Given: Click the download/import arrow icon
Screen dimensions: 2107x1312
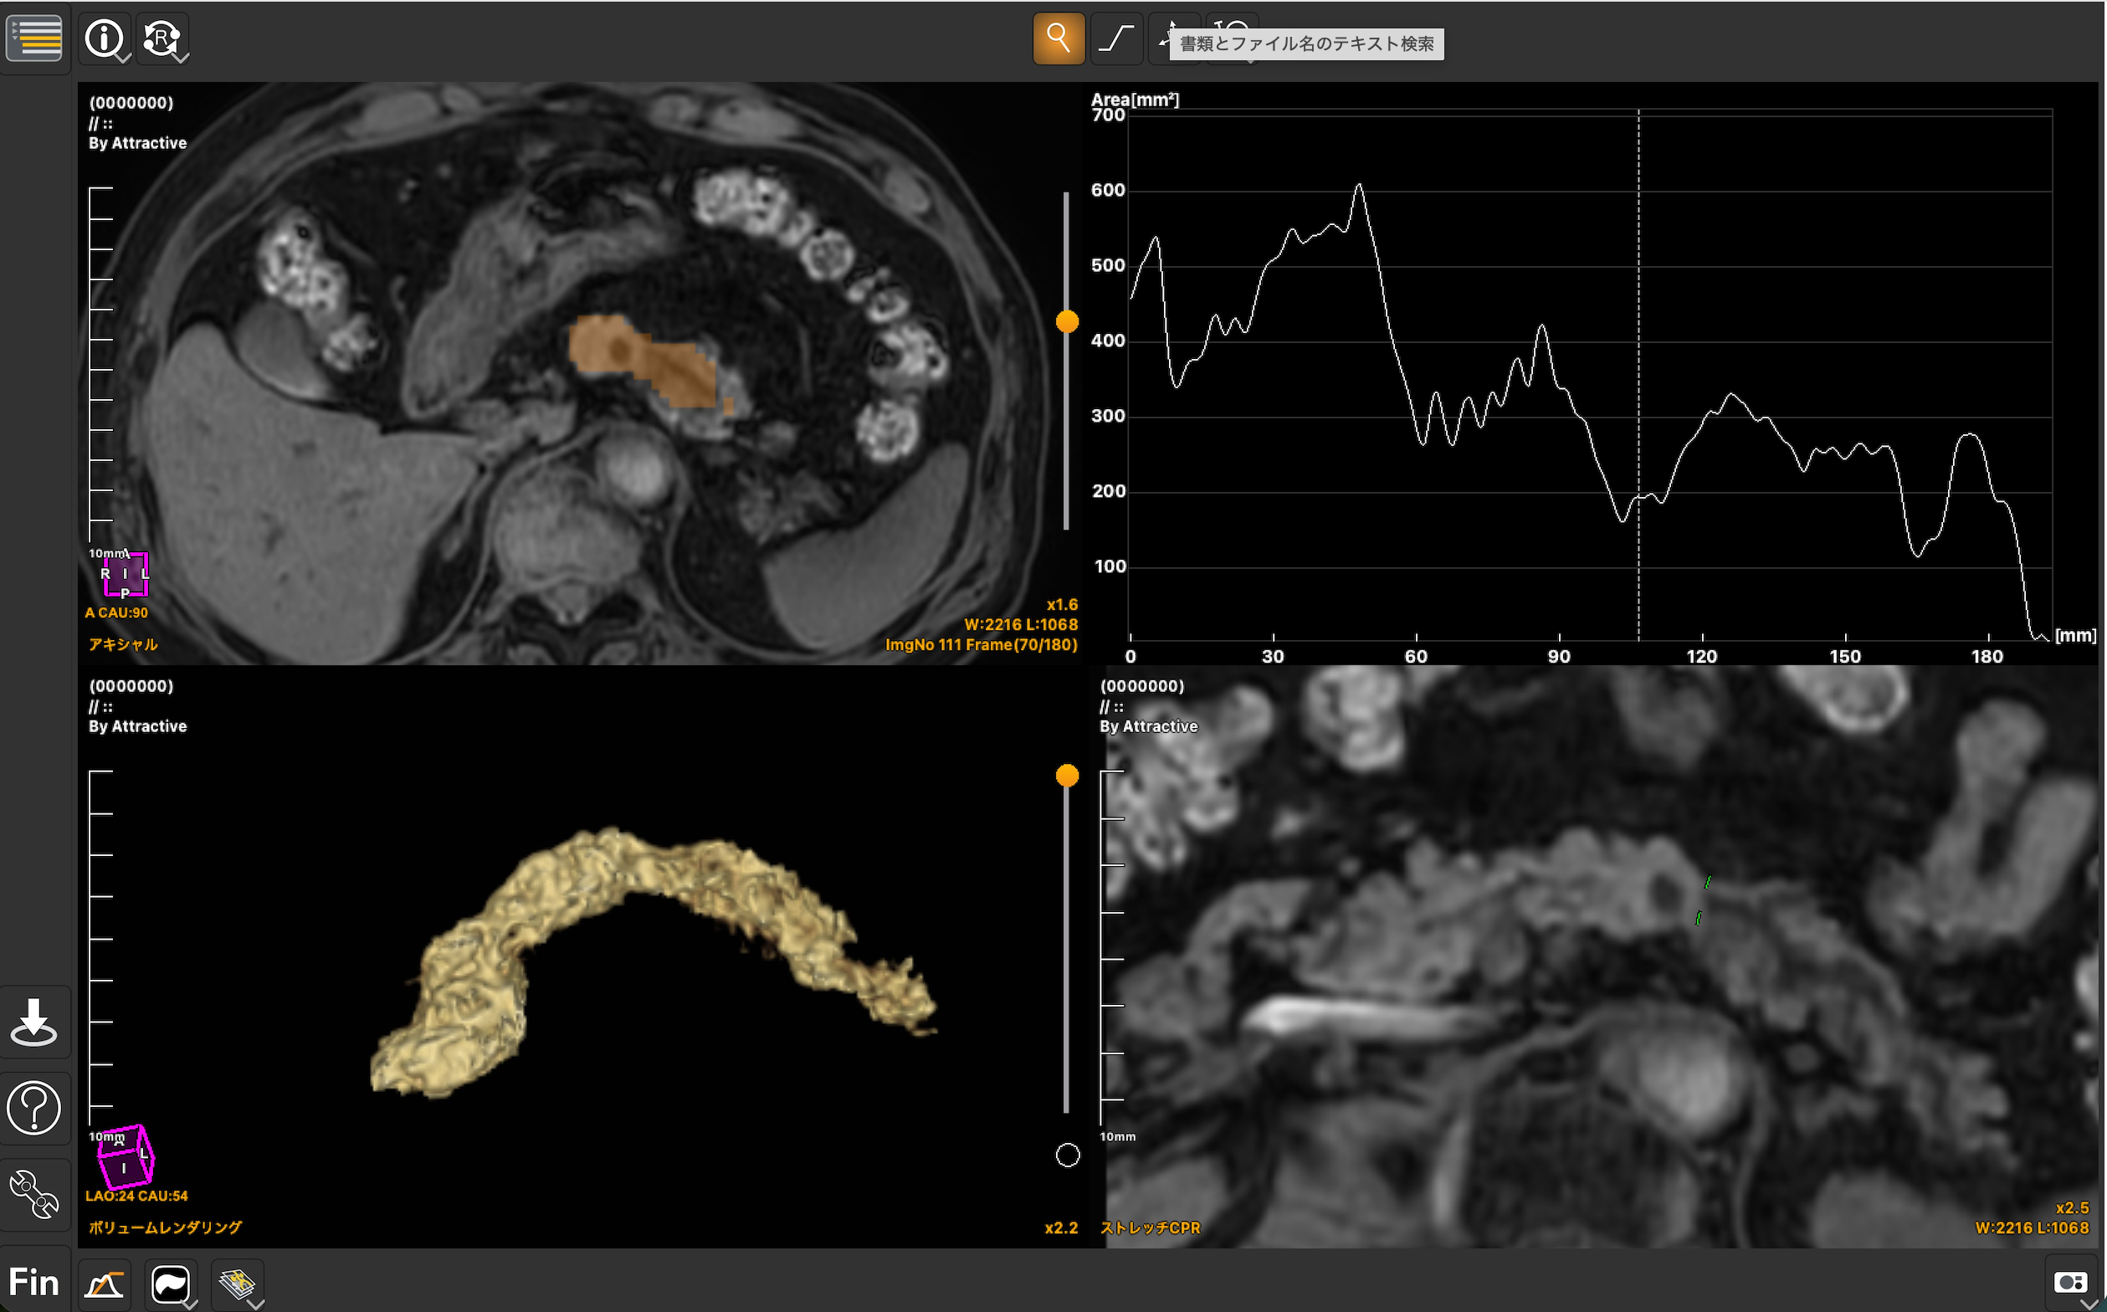Looking at the screenshot, I should (x=33, y=1022).
